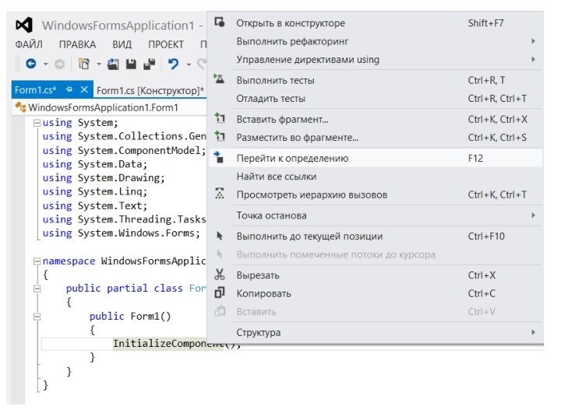Close the Form1.cs* tab
This screenshot has width=561, height=420.
point(84,89)
